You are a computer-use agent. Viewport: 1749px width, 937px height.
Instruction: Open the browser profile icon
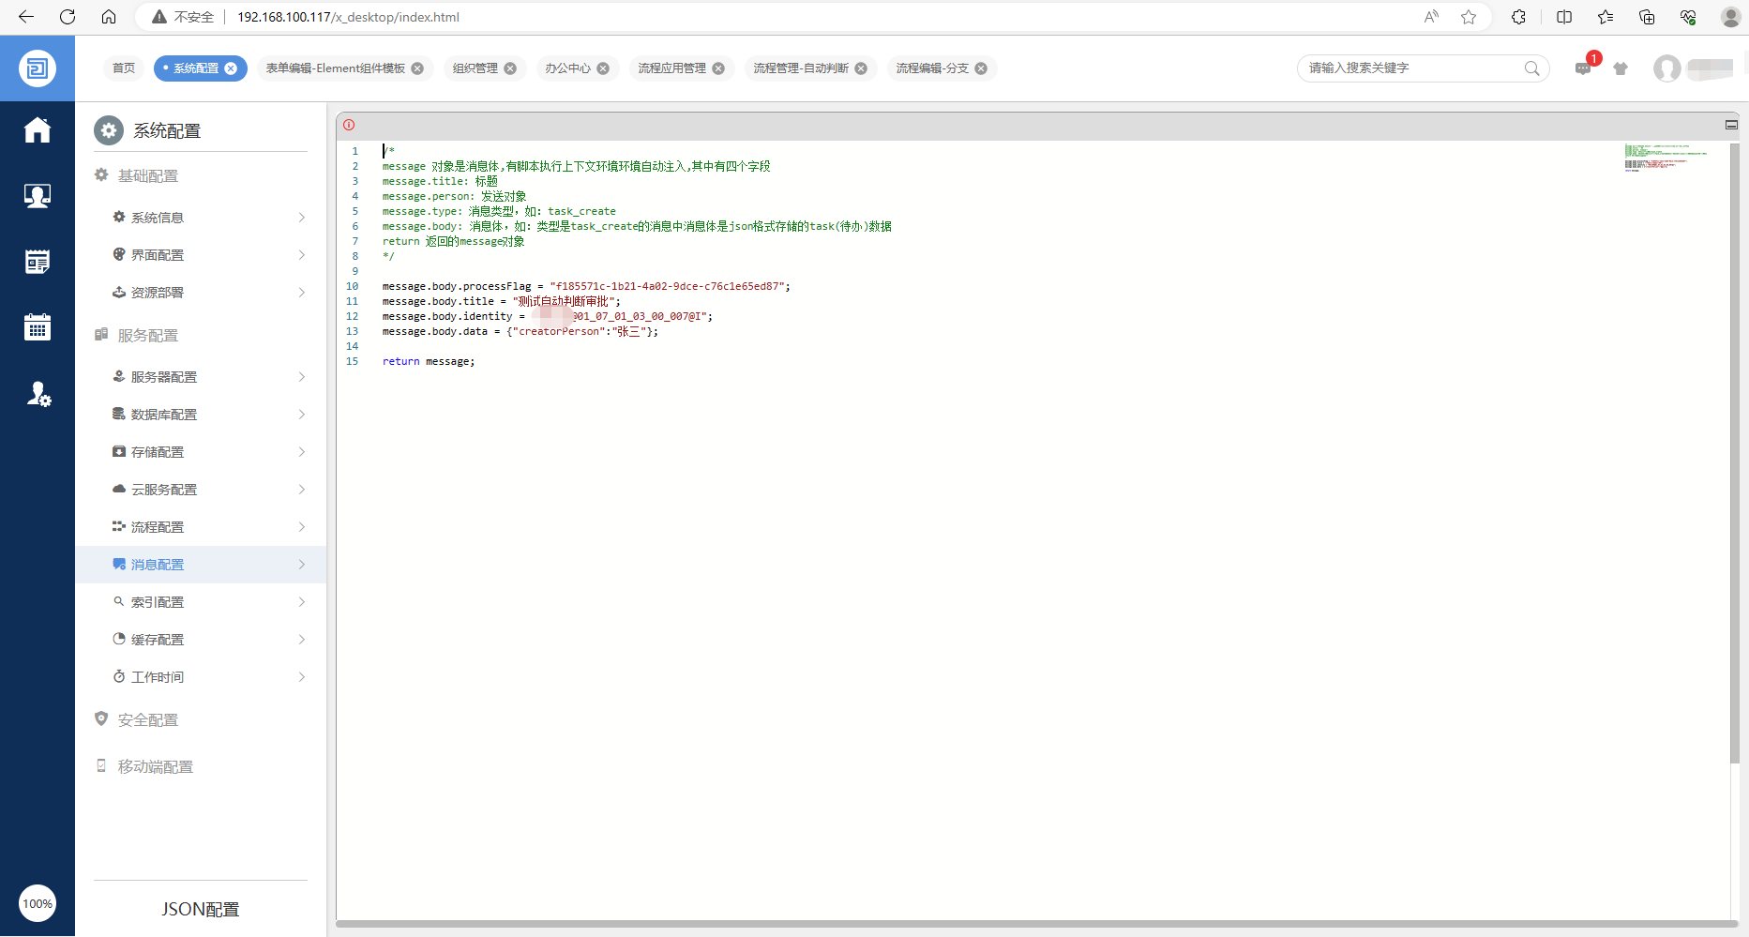[1731, 17]
